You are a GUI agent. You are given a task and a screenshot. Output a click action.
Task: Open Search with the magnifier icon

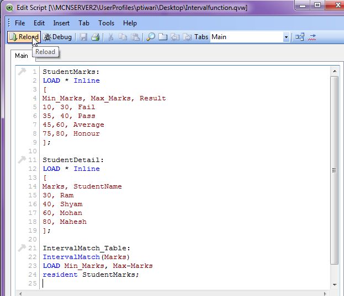151,37
